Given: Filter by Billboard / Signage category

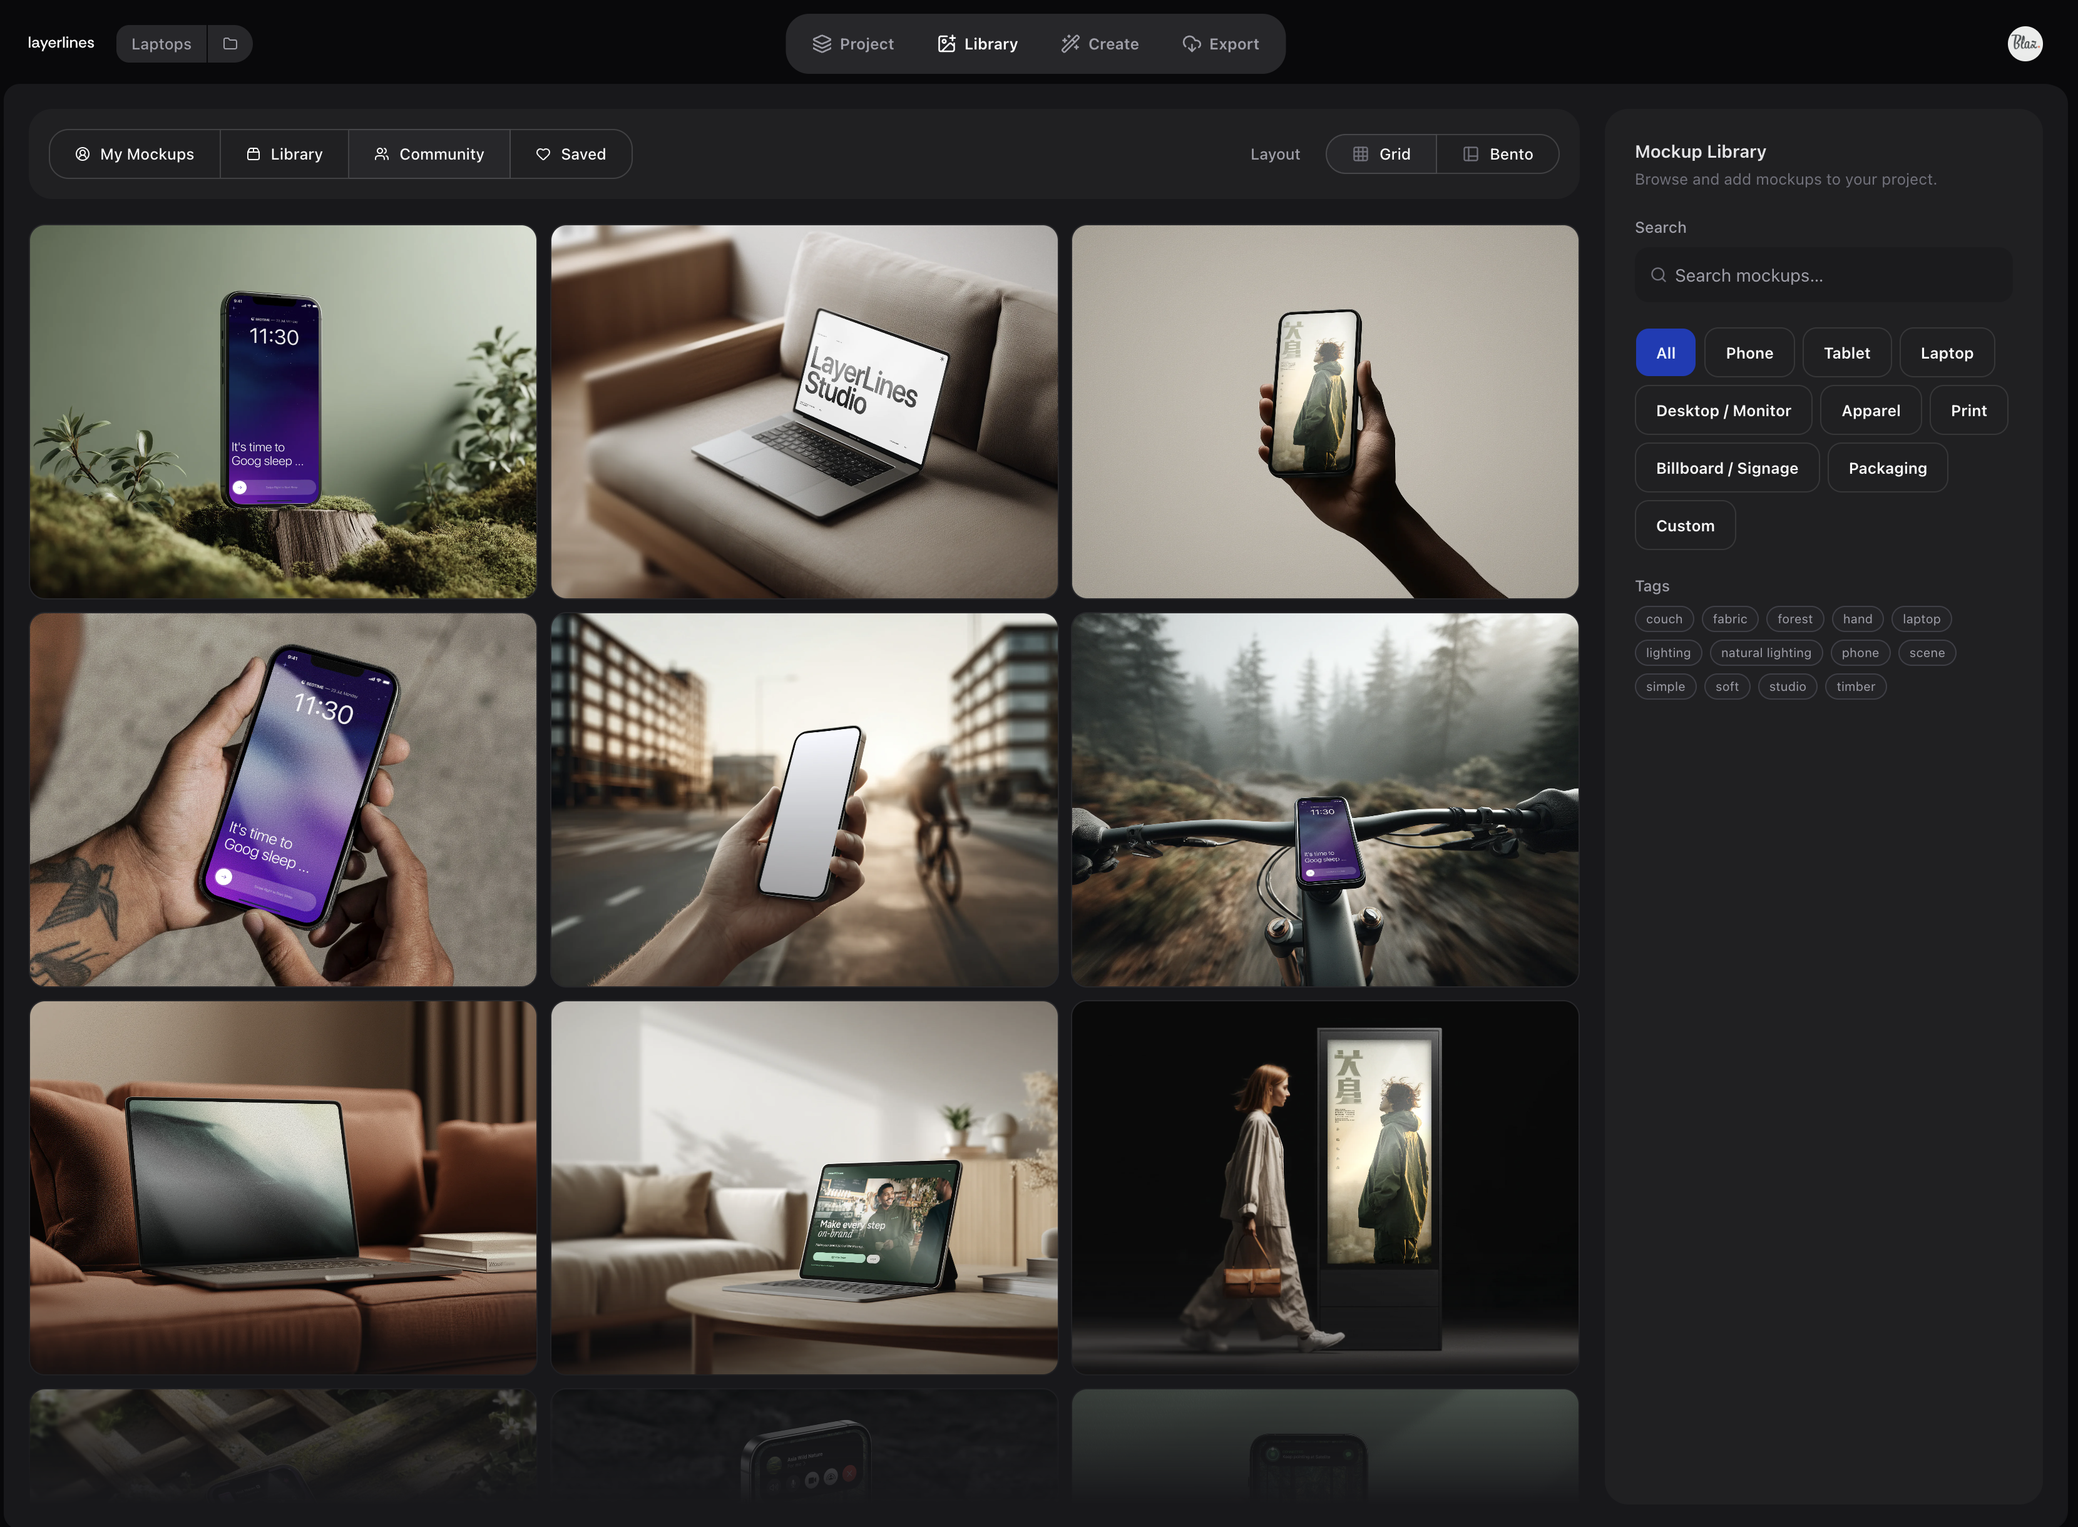Looking at the screenshot, I should tap(1727, 467).
